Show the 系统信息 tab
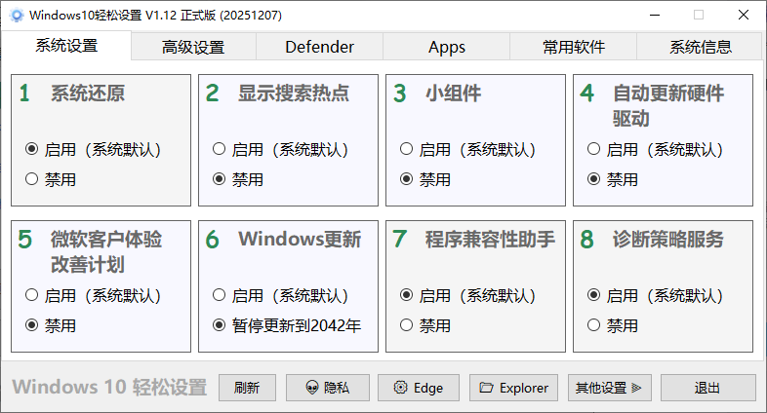767x413 pixels. (701, 47)
